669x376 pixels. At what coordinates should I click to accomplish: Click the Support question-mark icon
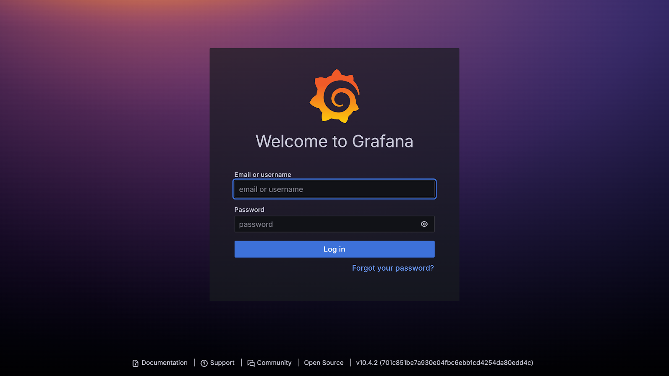204,363
